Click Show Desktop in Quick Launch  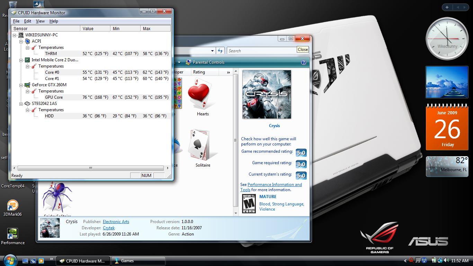click(25, 261)
